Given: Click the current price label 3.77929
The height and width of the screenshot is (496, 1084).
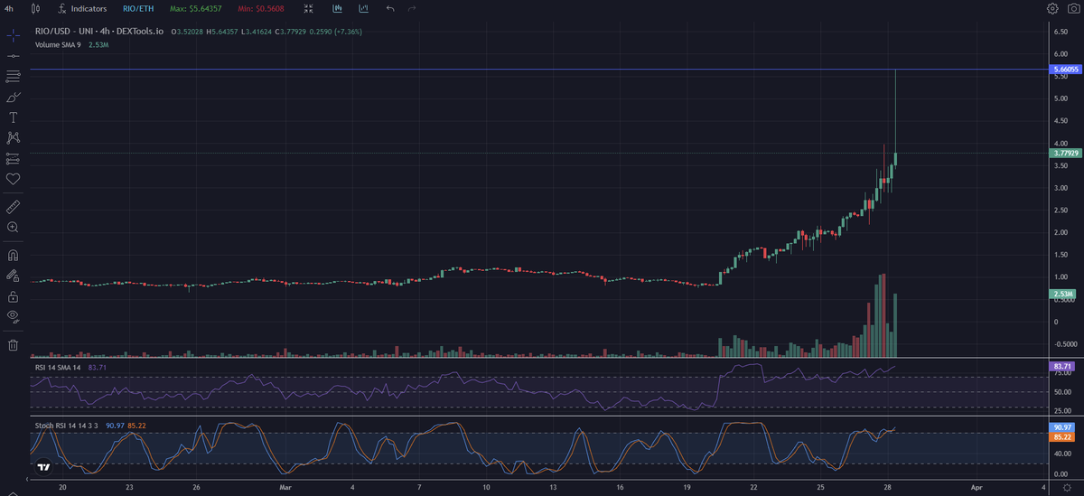Looking at the screenshot, I should (x=1064, y=154).
